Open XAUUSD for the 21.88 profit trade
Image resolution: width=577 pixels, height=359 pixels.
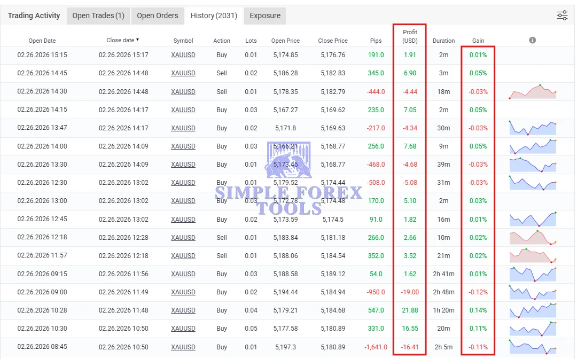click(x=183, y=310)
